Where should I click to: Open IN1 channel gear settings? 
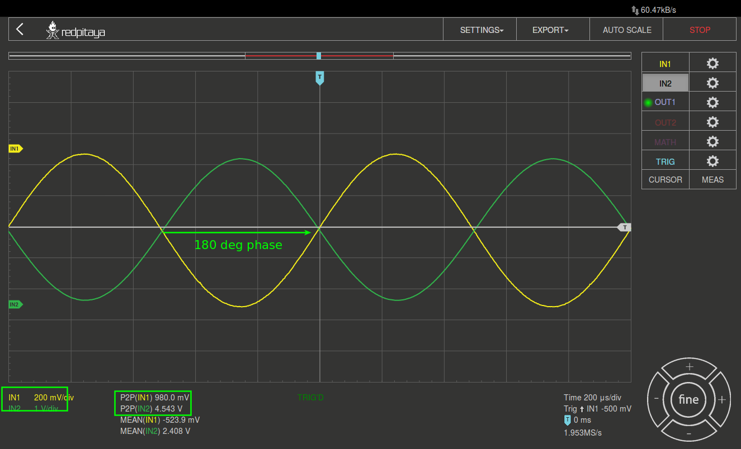712,64
